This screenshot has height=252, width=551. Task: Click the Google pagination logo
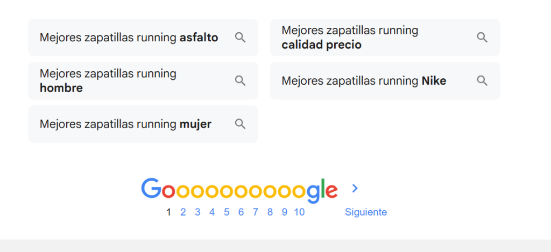239,190
